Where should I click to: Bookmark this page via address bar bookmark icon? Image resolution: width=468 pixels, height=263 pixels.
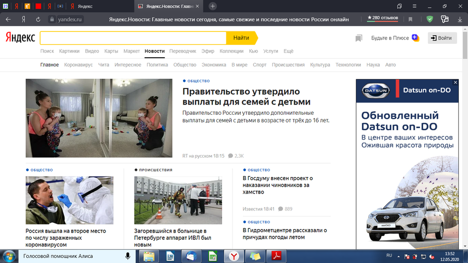410,20
